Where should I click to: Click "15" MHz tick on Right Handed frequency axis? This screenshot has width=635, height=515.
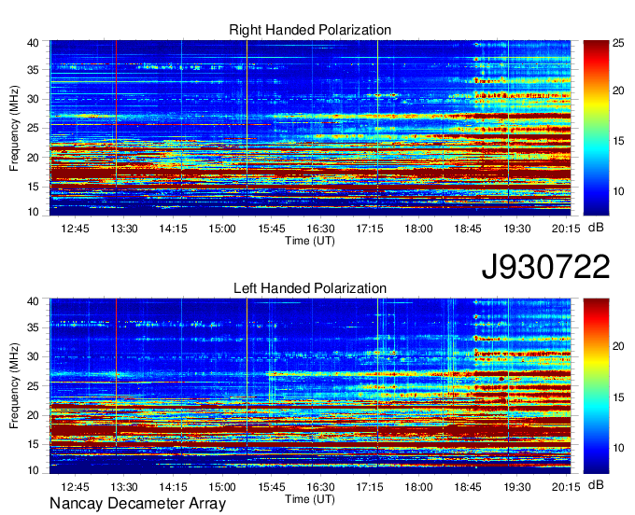(x=34, y=187)
